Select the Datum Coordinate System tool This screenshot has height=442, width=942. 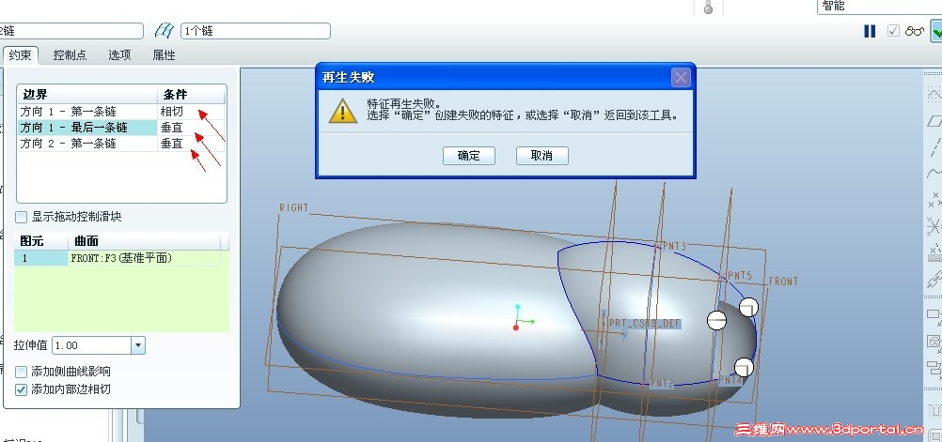934,225
